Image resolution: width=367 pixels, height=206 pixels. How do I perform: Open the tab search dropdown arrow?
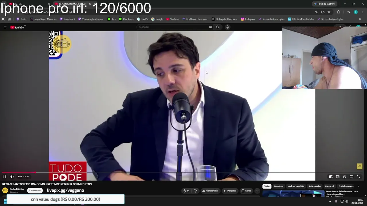[x=4, y=4]
